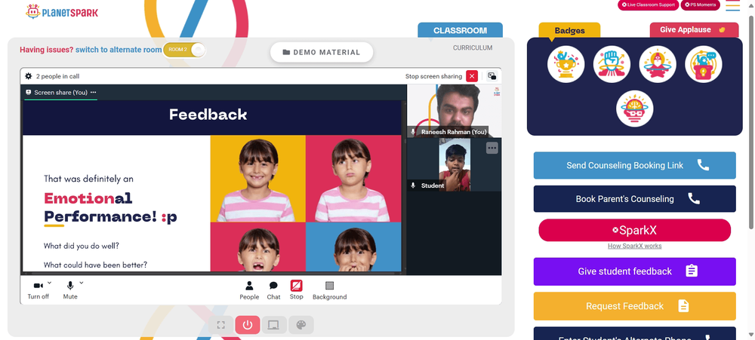Click Give Applause
The image size is (755, 340).
694,30
